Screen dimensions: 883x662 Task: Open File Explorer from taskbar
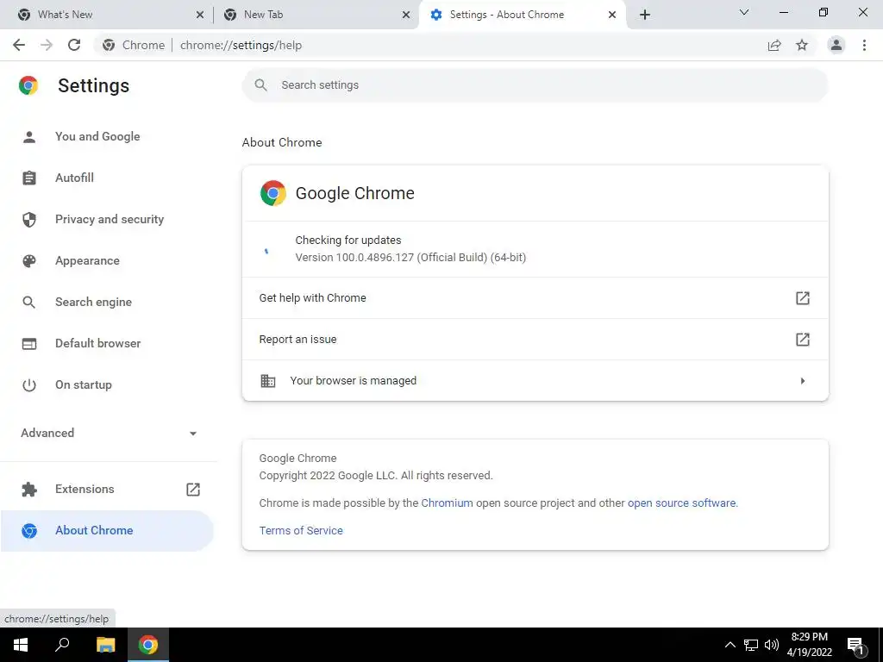[x=106, y=645]
